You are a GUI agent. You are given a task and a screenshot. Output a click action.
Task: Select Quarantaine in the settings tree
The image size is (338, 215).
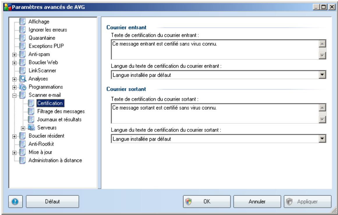42,38
